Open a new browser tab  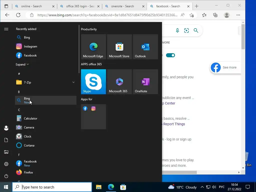(196, 6)
